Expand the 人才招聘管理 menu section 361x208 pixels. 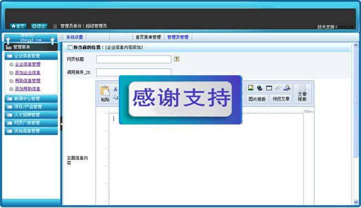click(31, 115)
